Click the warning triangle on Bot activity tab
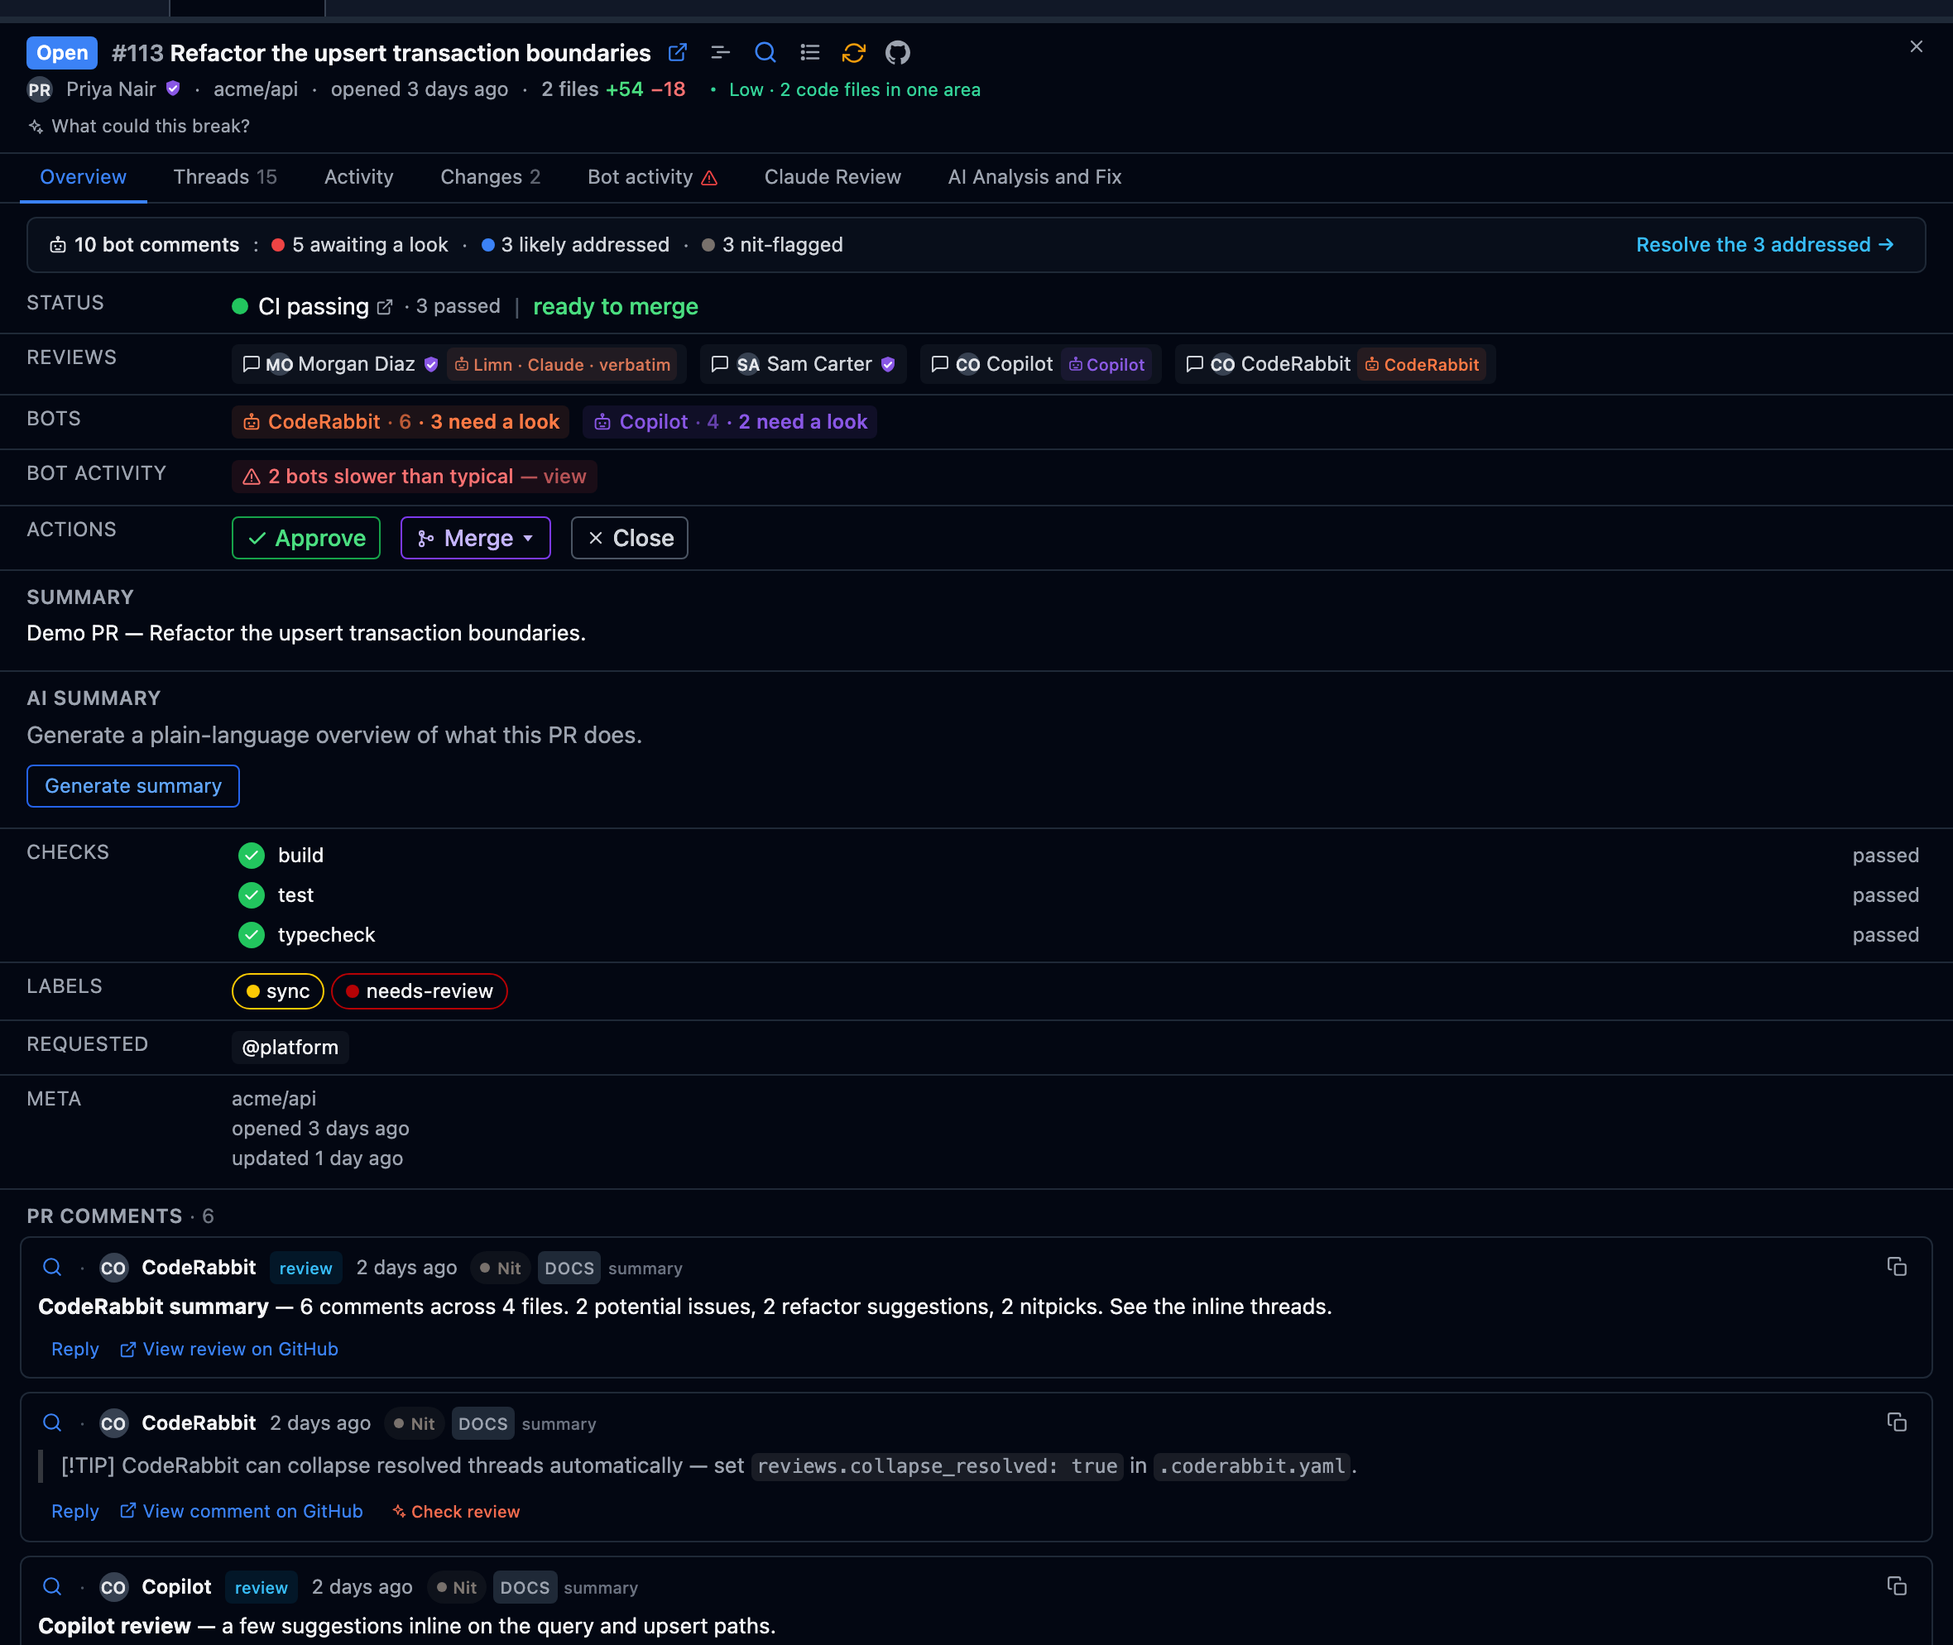This screenshot has width=1953, height=1645. click(x=709, y=178)
